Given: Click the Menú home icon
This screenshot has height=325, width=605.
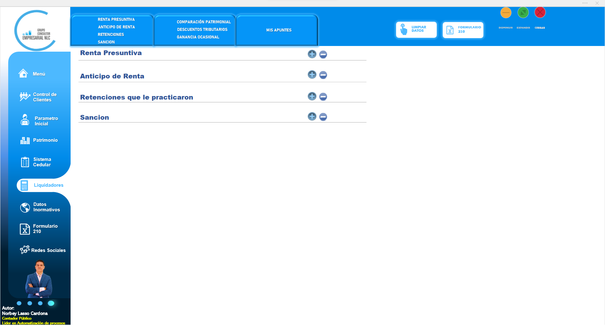Looking at the screenshot, I should pyautogui.click(x=23, y=73).
